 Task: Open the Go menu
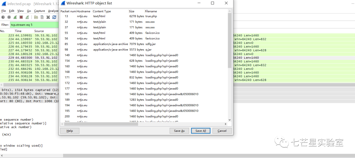tap(29, 11)
